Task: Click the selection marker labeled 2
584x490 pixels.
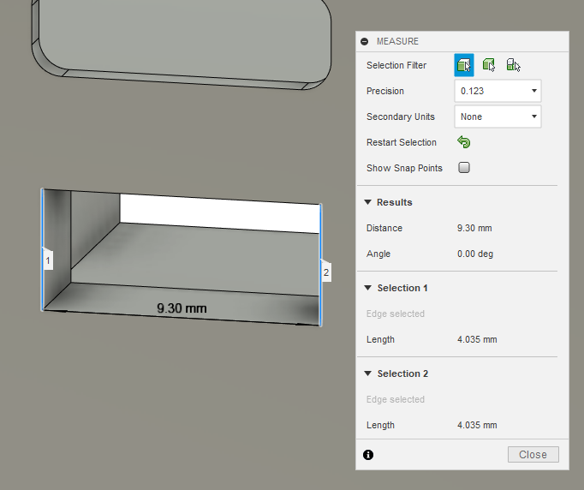Action: 326,272
